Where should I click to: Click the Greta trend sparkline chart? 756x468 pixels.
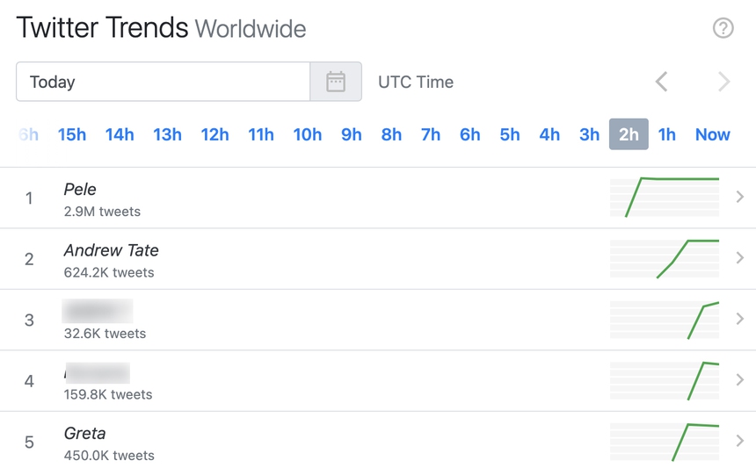pos(665,442)
